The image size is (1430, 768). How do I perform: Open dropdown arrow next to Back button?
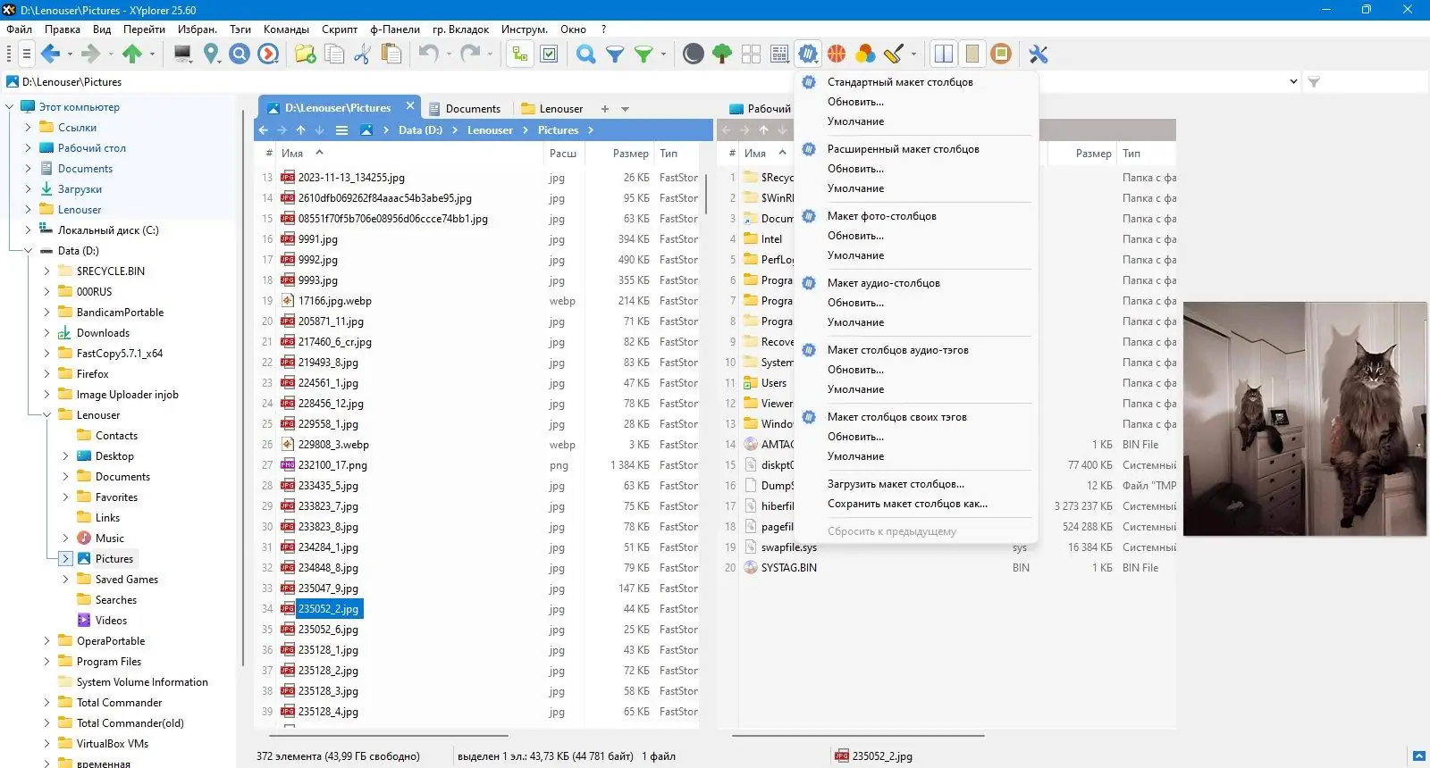71,54
